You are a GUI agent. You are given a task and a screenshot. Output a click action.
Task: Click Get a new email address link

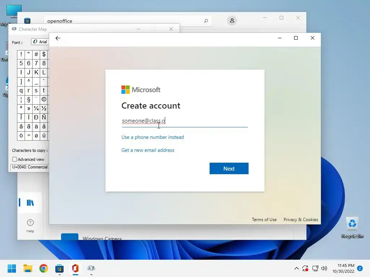coord(148,150)
